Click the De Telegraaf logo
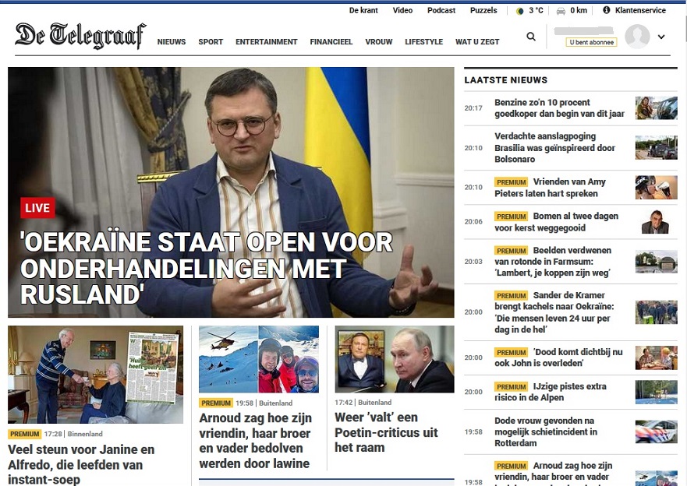This screenshot has width=687, height=486. (80, 35)
